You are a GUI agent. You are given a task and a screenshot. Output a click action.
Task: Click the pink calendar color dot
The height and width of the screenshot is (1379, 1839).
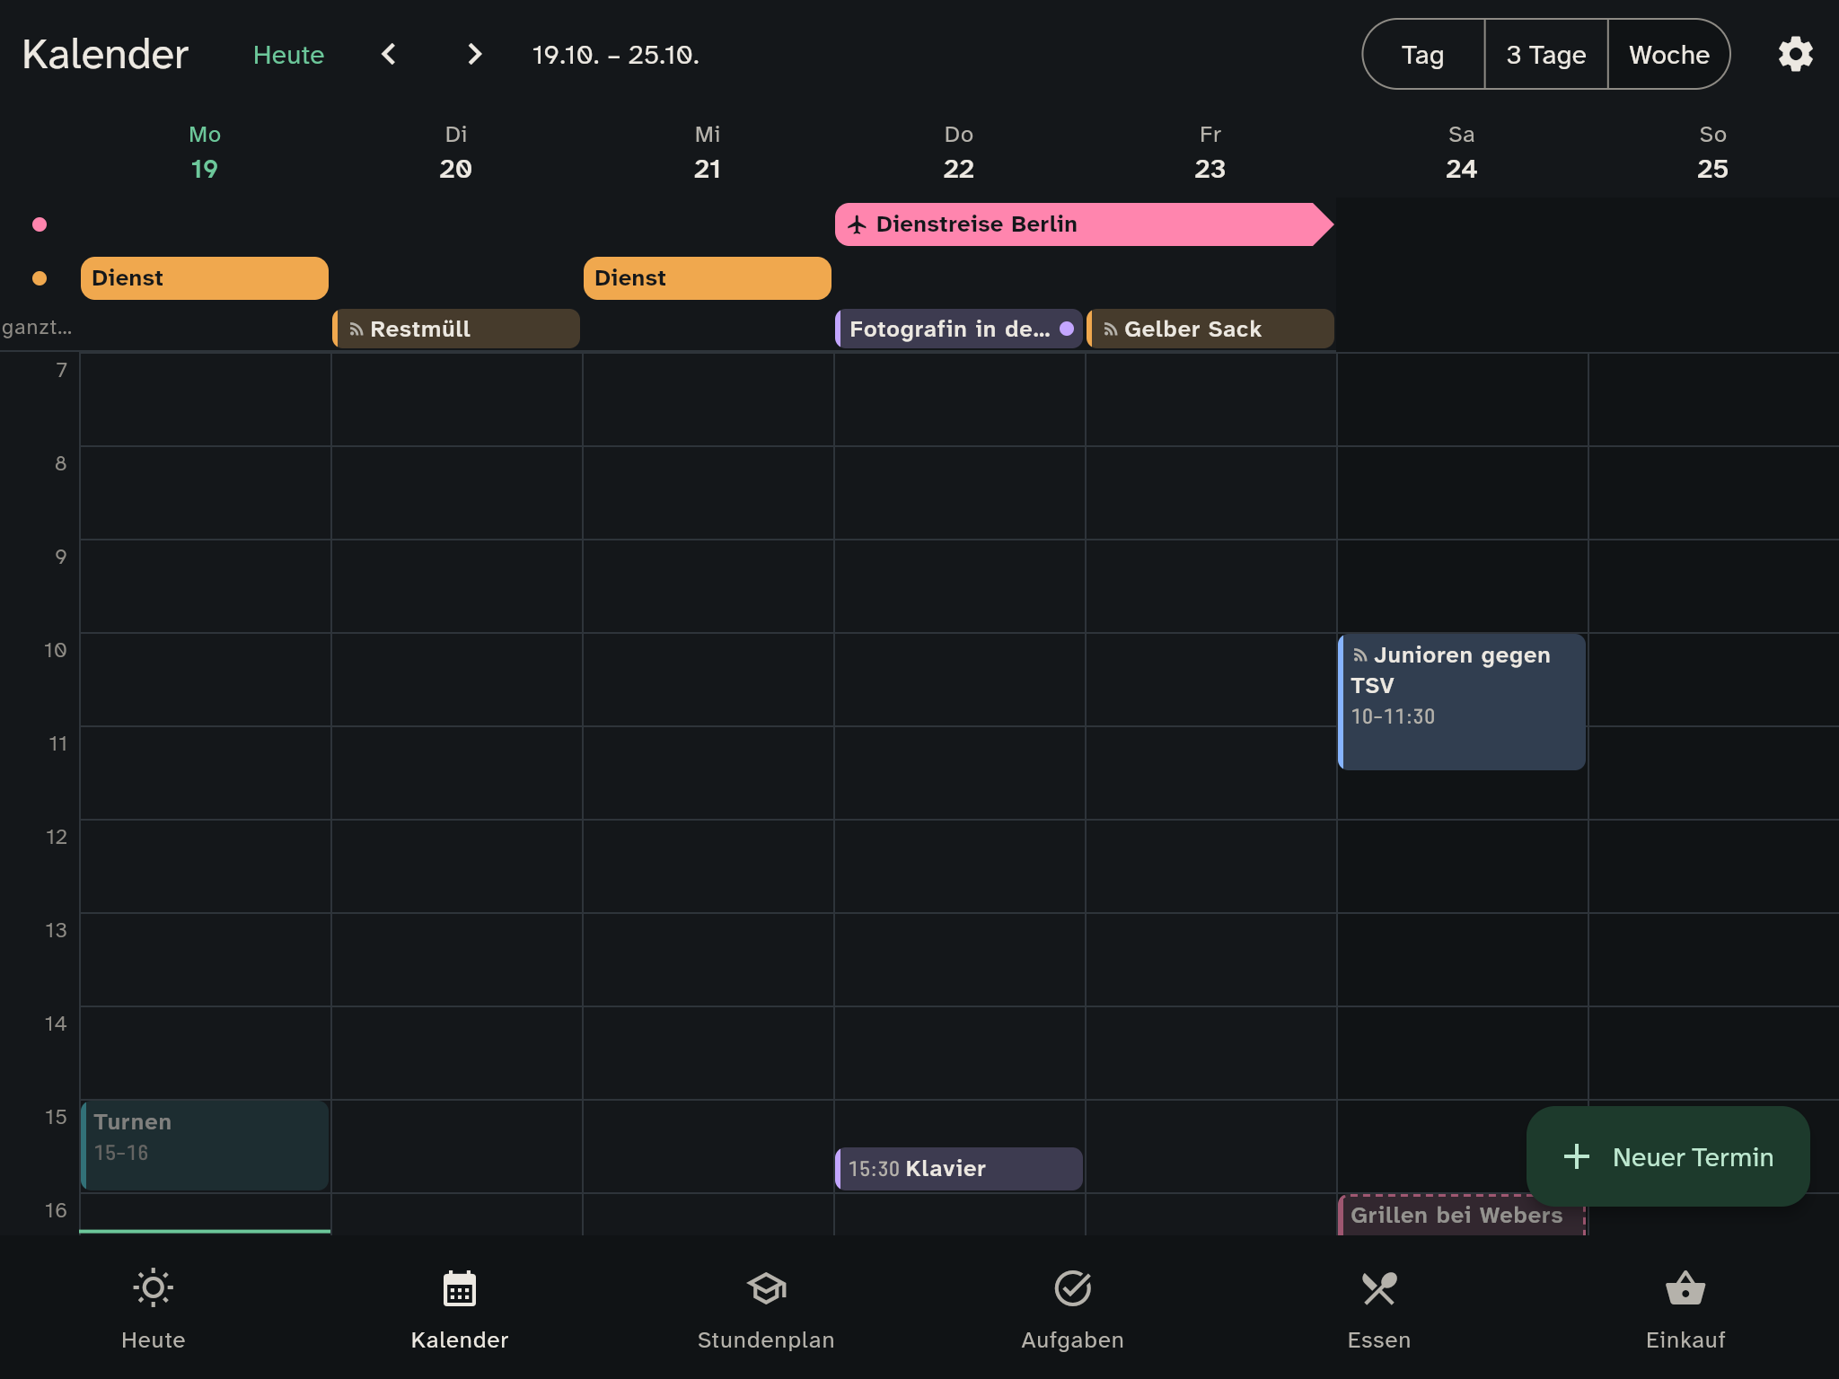pyautogui.click(x=40, y=224)
